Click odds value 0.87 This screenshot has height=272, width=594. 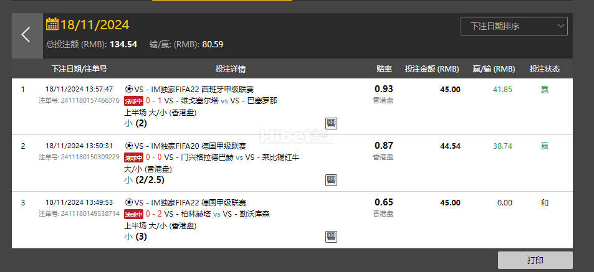[x=384, y=146]
